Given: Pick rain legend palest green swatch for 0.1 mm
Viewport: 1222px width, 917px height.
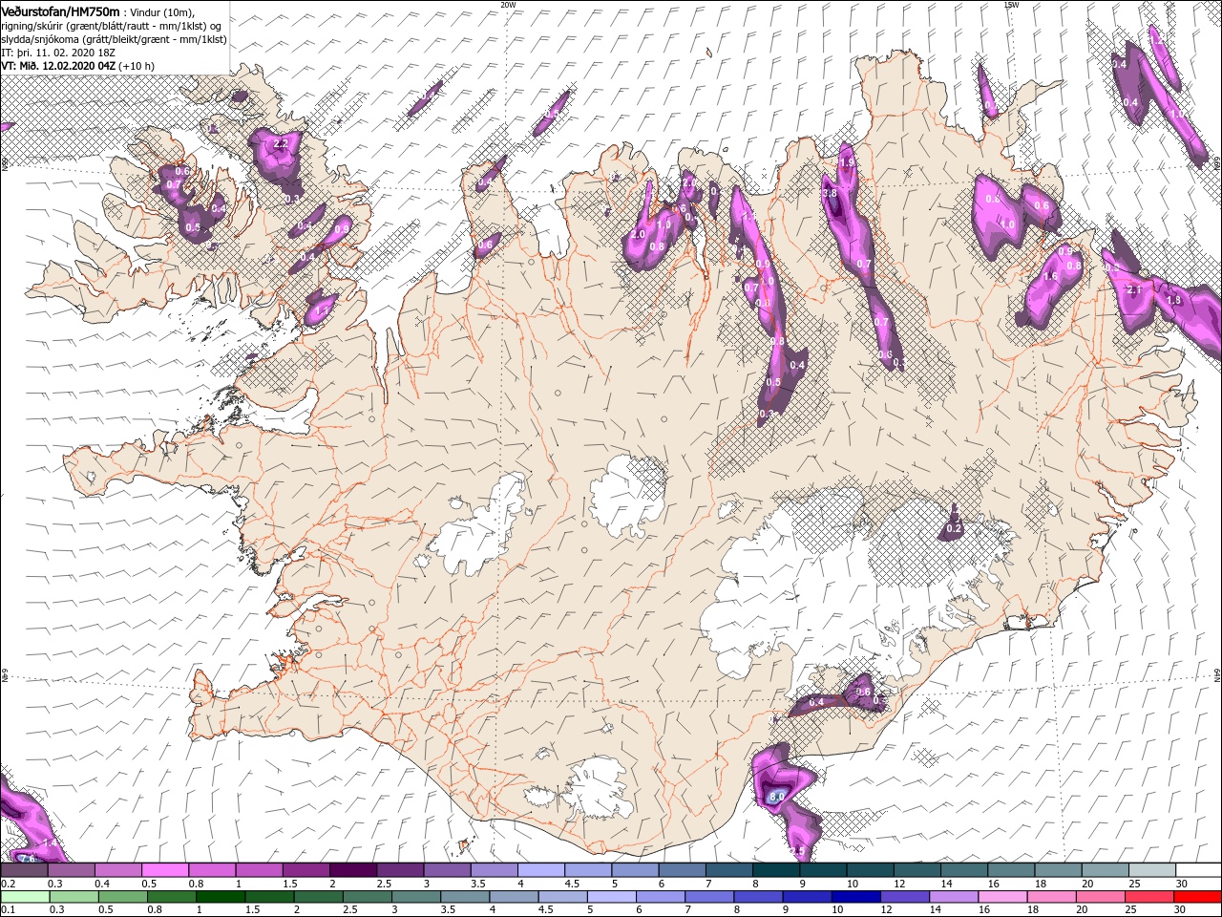Looking at the screenshot, I should pyautogui.click(x=25, y=897).
